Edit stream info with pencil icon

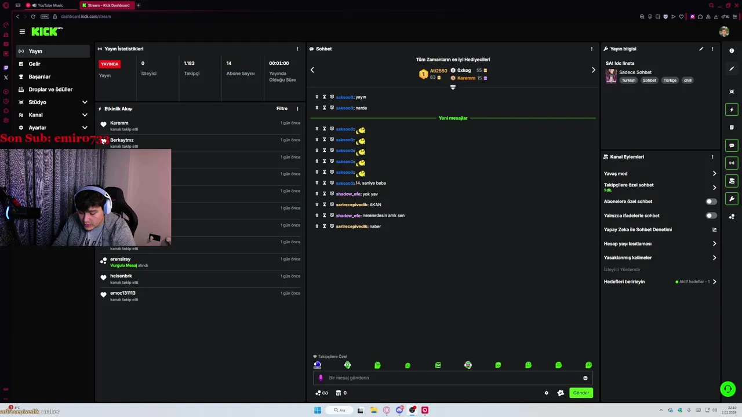click(701, 49)
